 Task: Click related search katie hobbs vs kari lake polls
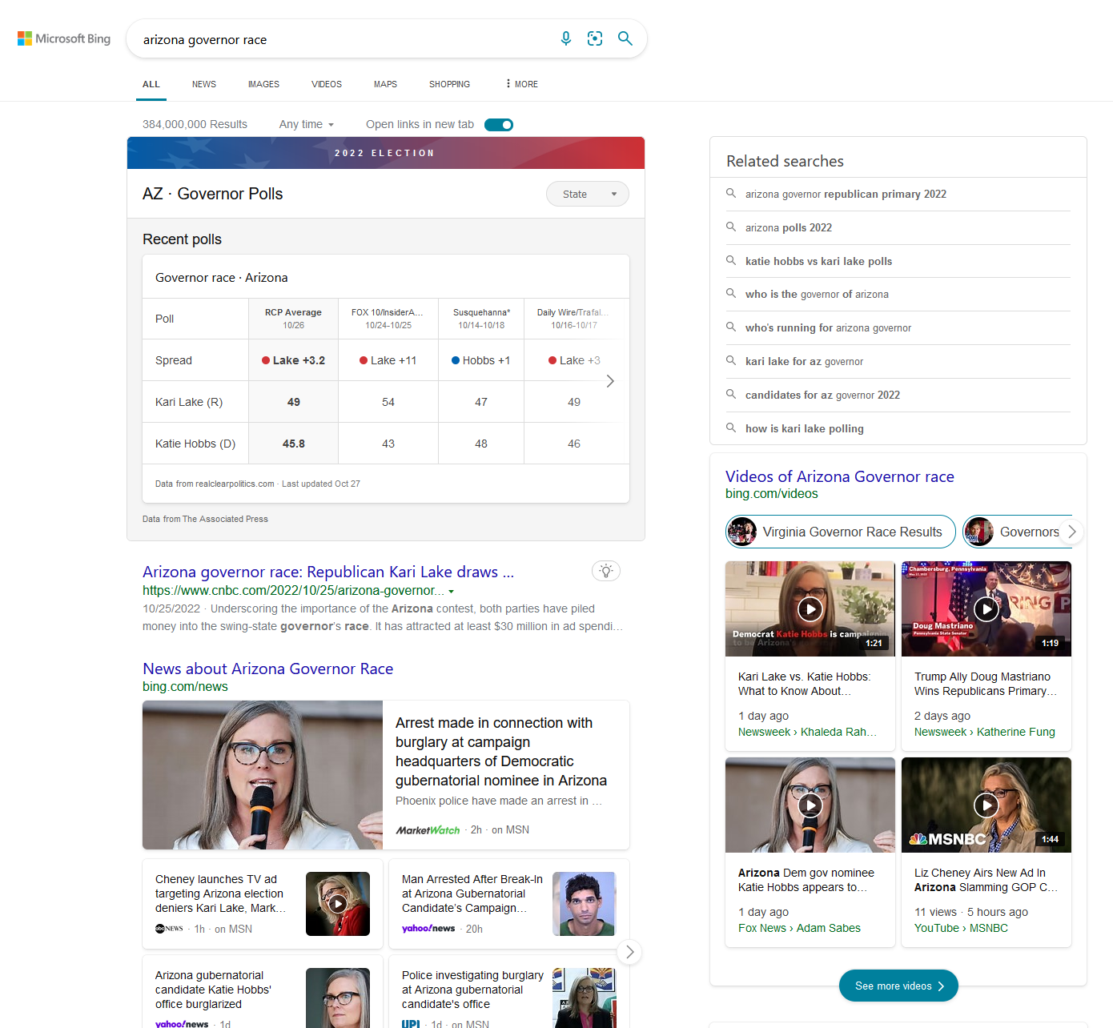pos(818,261)
